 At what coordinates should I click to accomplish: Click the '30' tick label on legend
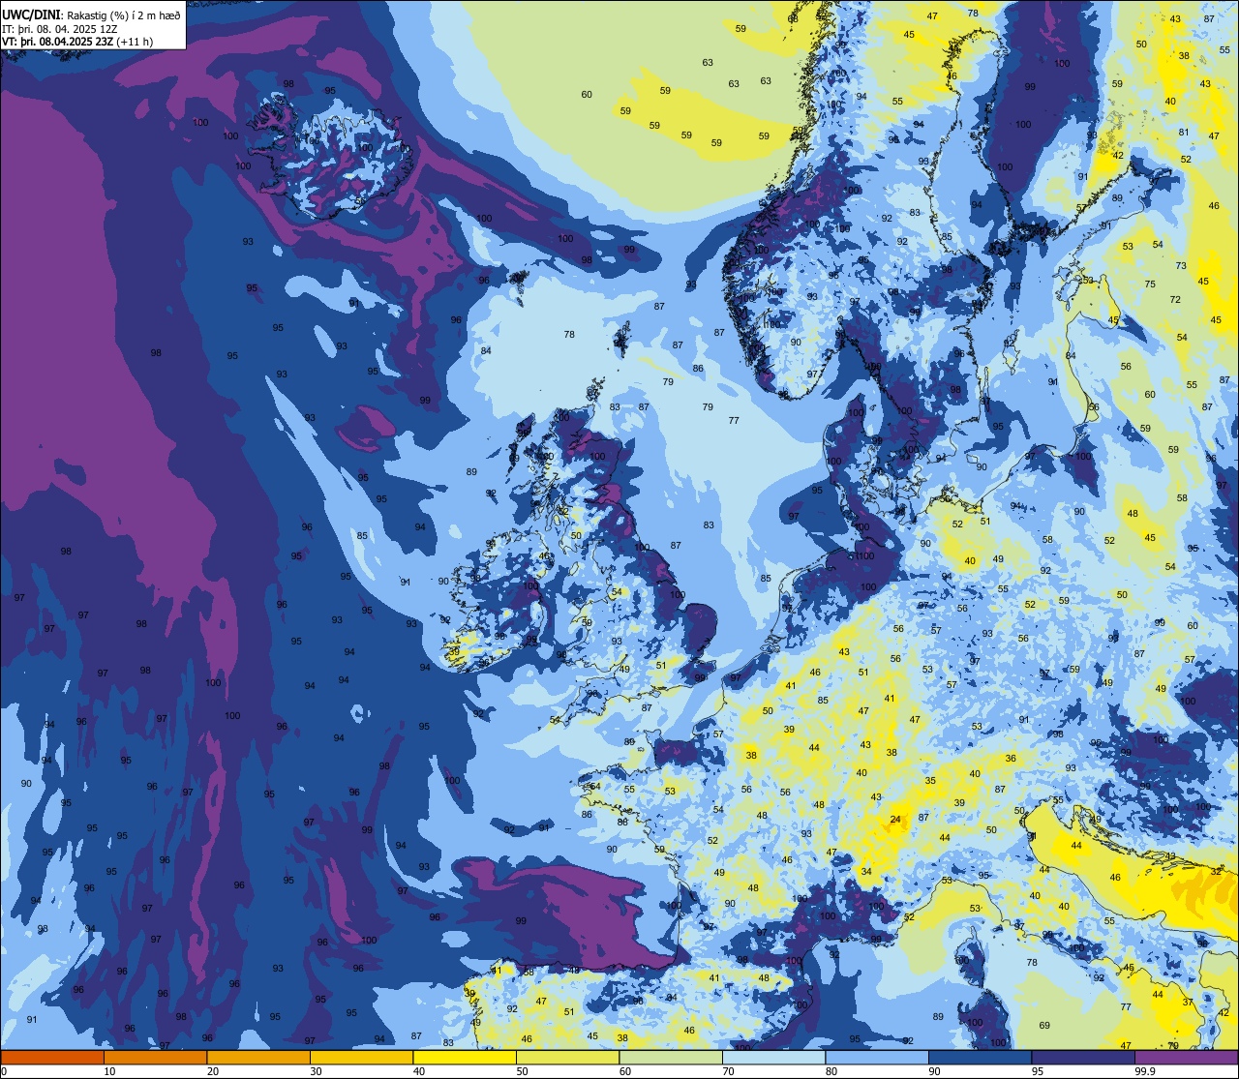pyautogui.click(x=316, y=1071)
